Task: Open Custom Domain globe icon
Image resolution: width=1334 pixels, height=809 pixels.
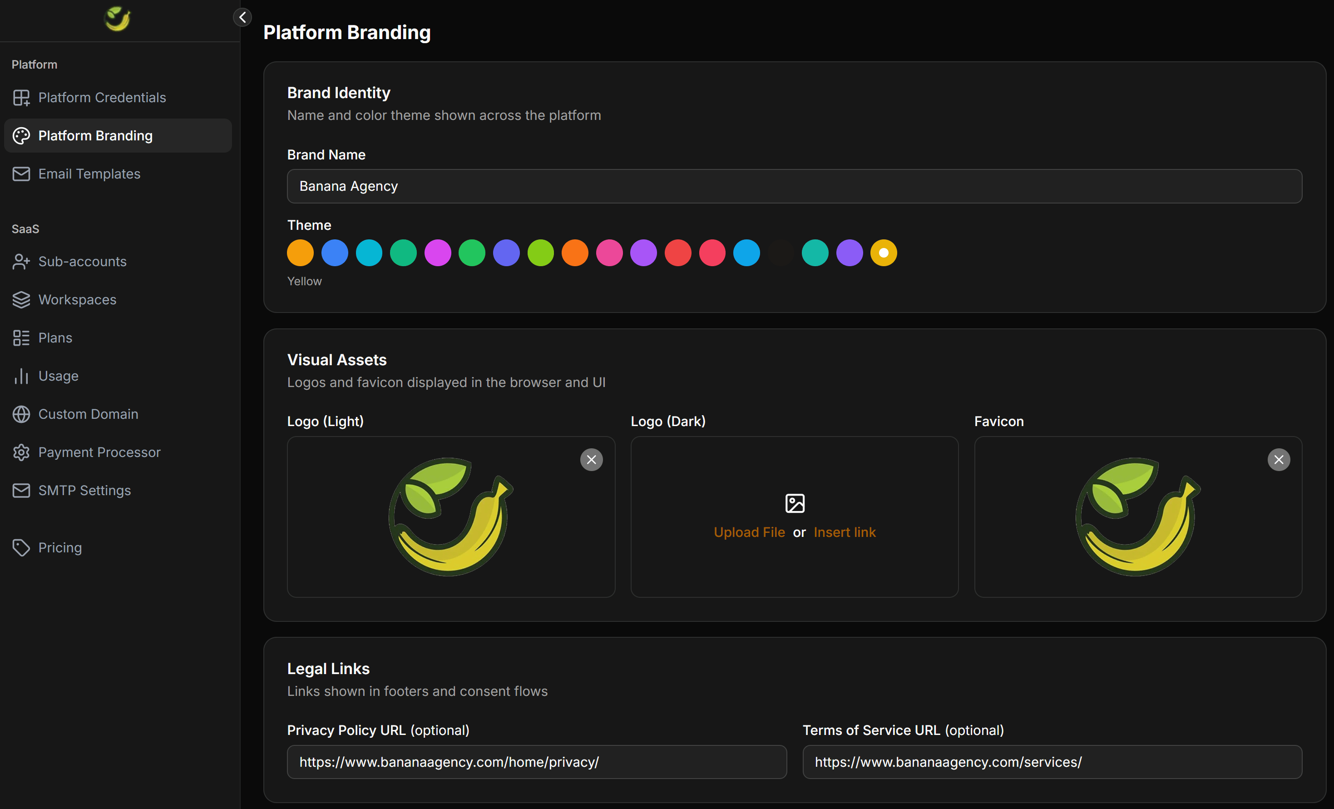Action: 21,414
